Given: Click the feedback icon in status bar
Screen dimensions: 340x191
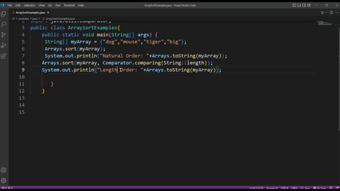Looking at the screenshot, I should click(x=331, y=188).
